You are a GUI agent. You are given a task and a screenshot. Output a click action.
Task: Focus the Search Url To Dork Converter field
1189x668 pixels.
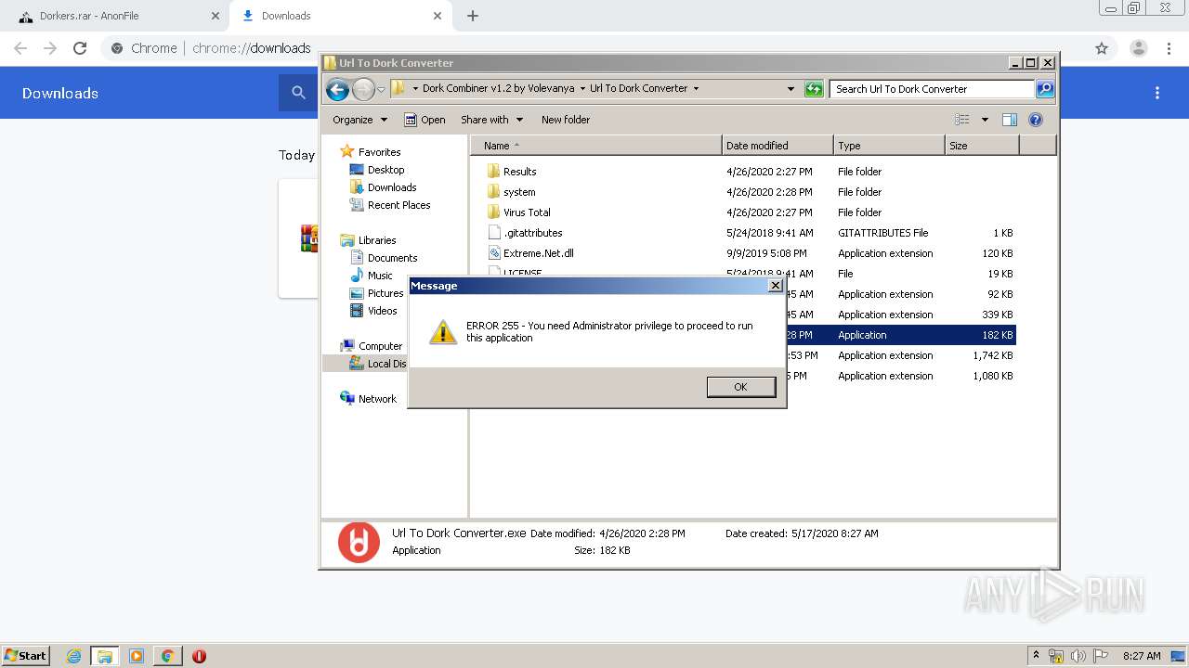point(932,89)
